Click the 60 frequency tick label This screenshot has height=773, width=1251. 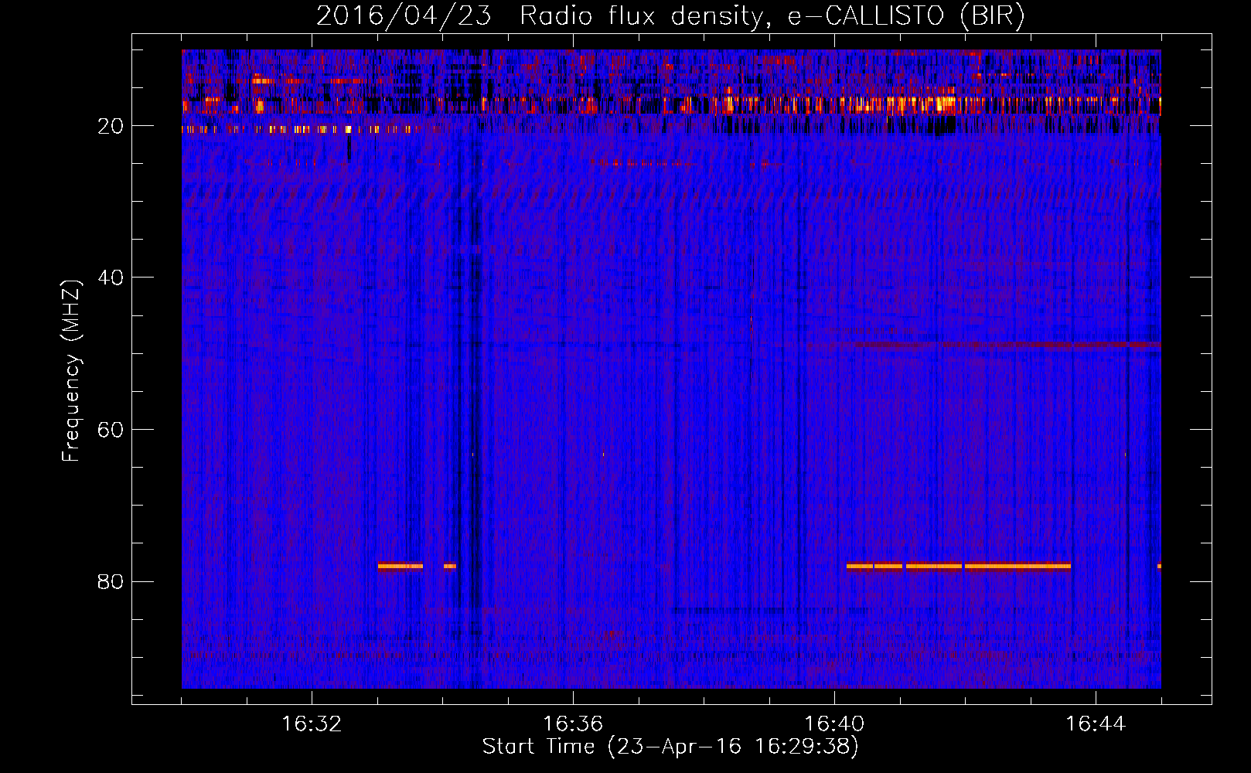(111, 430)
